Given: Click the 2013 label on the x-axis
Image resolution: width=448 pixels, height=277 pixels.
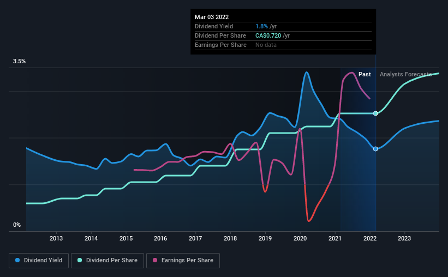Looking at the screenshot, I should [x=56, y=238].
